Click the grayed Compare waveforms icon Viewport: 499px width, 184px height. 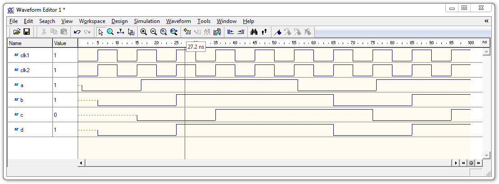(207, 32)
